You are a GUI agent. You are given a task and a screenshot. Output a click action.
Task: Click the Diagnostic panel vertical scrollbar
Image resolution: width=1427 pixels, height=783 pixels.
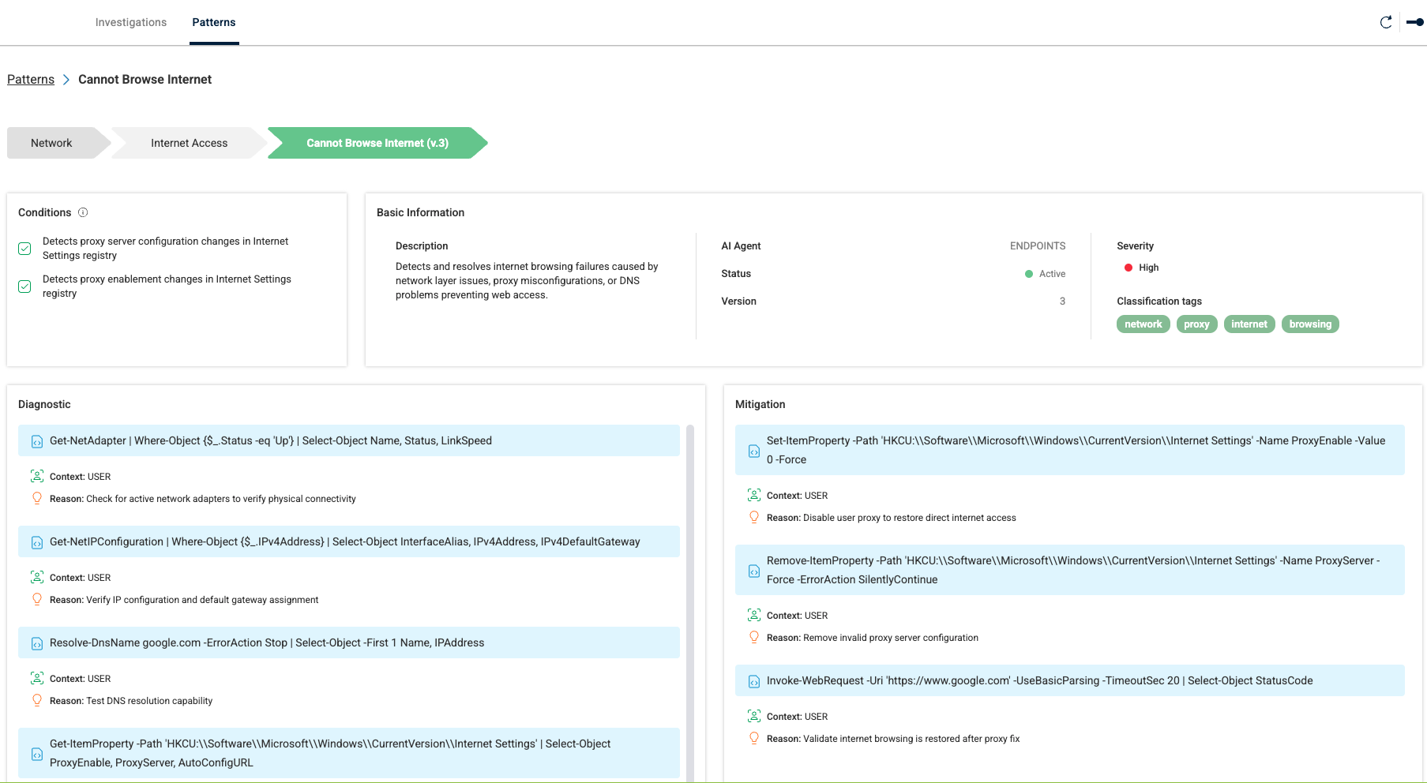(689, 600)
